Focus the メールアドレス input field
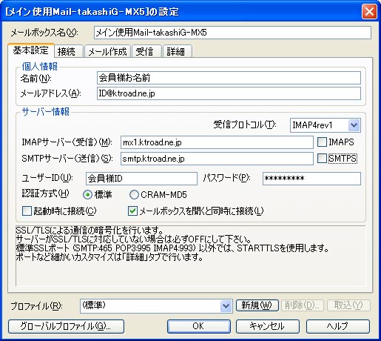The height and width of the screenshot is (341, 381). (x=229, y=93)
